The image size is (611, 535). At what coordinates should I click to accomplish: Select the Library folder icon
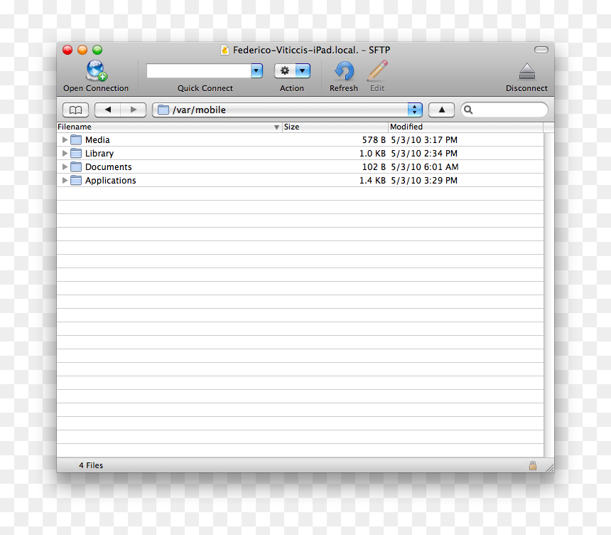point(76,154)
